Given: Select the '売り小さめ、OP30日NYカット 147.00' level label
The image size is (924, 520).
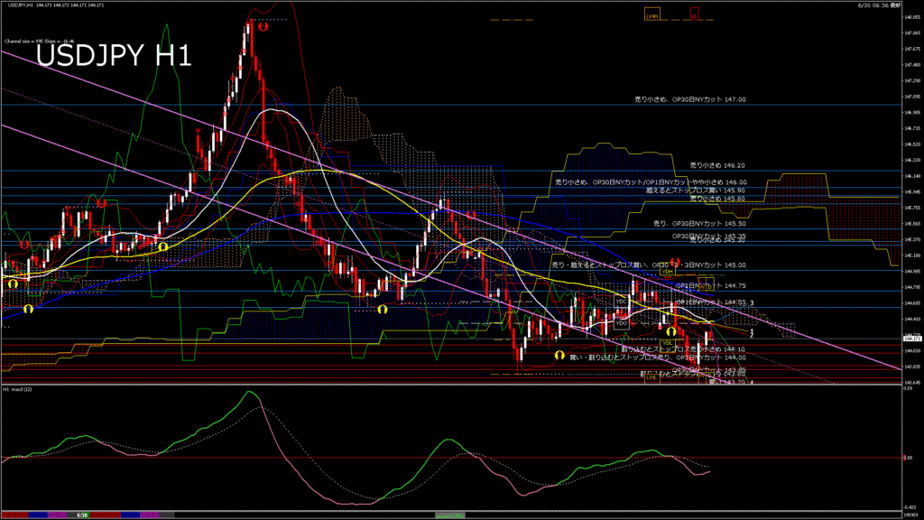Looking at the screenshot, I should (690, 99).
